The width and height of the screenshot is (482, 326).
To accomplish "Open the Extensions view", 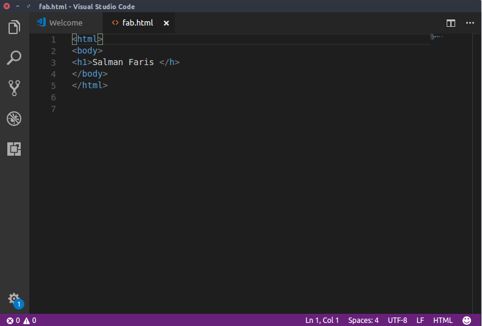I will pyautogui.click(x=14, y=149).
